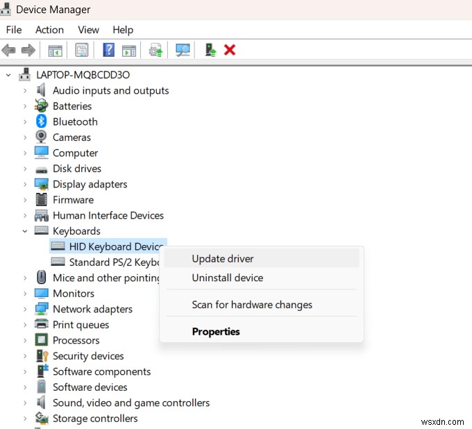The height and width of the screenshot is (429, 472).
Task: Expand the Bluetooth category
Action: pos(25,121)
